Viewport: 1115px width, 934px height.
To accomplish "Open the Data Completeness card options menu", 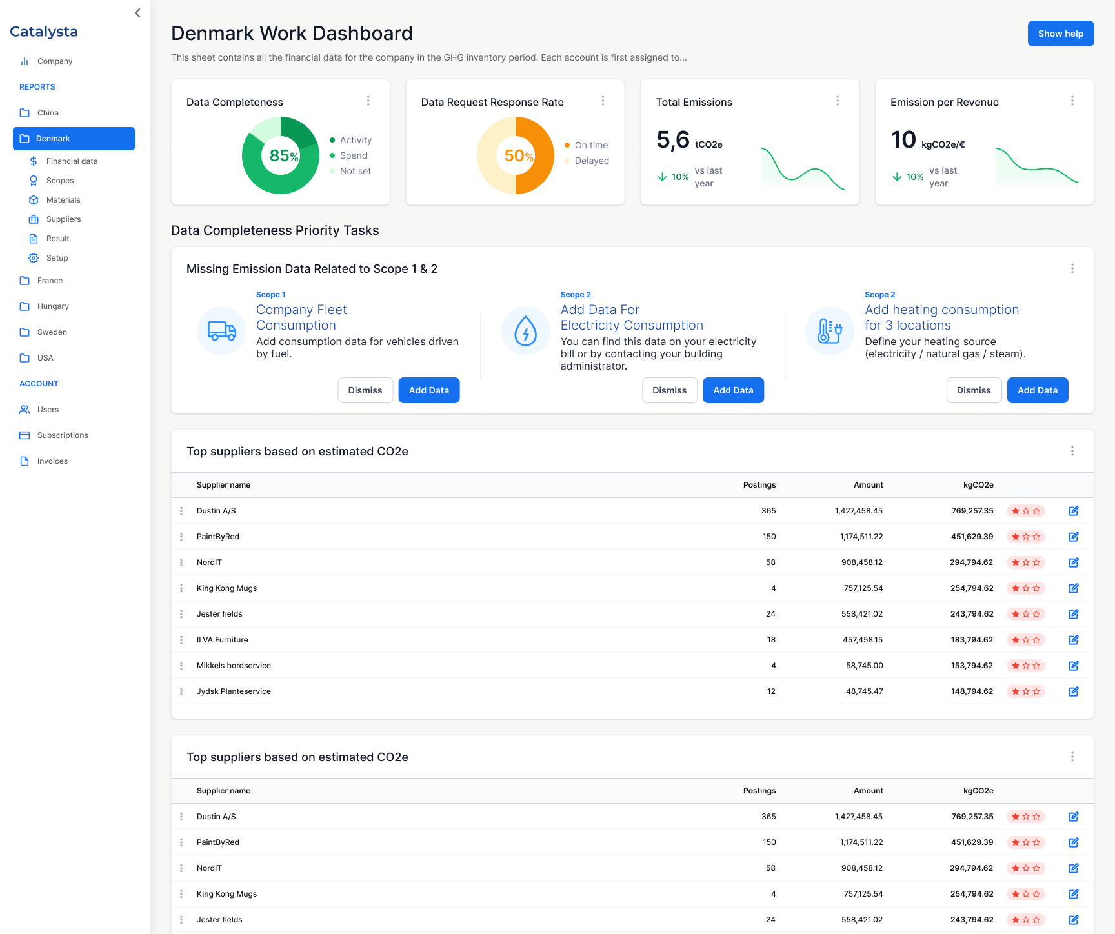I will pos(368,101).
